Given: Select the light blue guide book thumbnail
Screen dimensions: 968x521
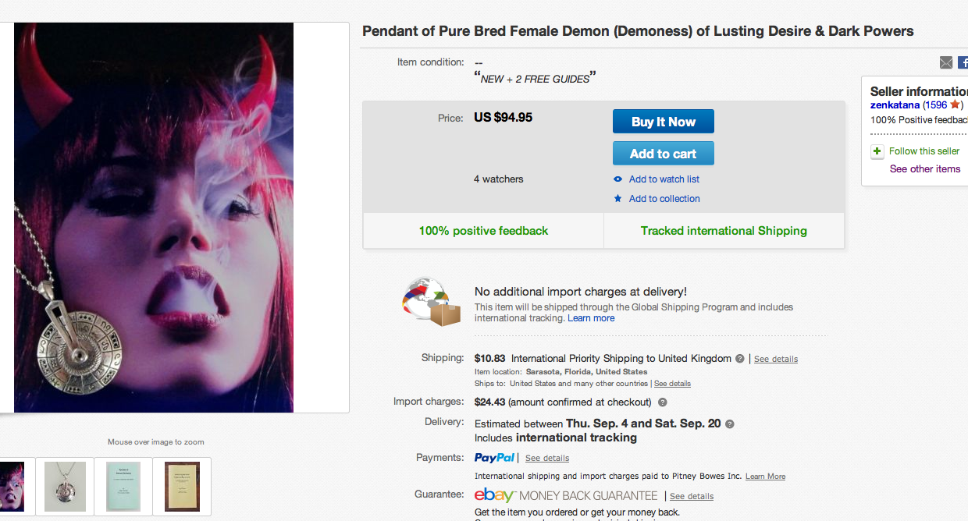Looking at the screenshot, I should [x=123, y=487].
